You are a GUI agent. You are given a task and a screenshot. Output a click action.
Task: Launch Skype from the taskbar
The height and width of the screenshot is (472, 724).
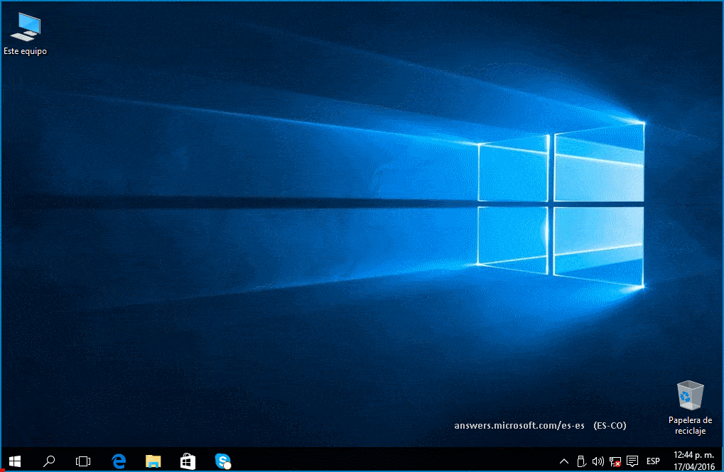click(222, 461)
